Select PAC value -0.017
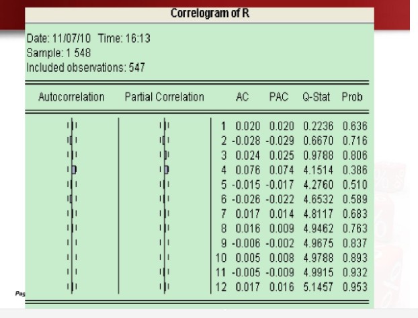 (280, 185)
